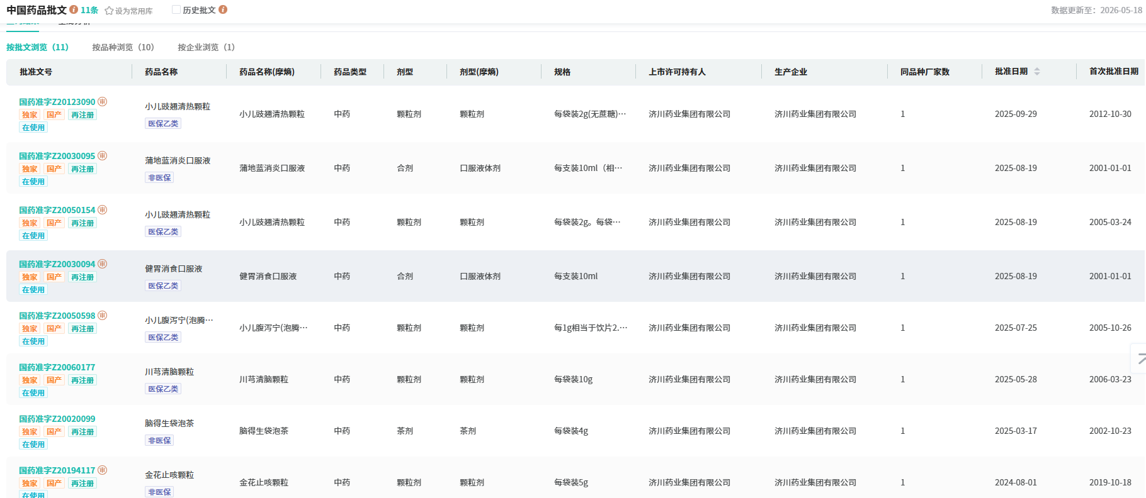Click the approval date 2025-03-17

(x=1016, y=431)
